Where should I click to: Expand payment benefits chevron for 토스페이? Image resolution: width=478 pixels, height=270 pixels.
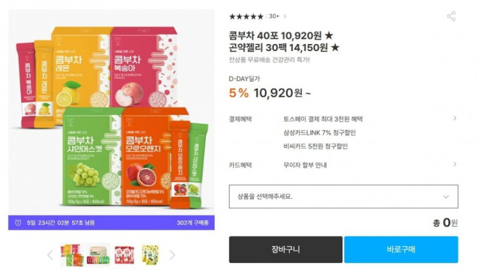tap(455, 118)
